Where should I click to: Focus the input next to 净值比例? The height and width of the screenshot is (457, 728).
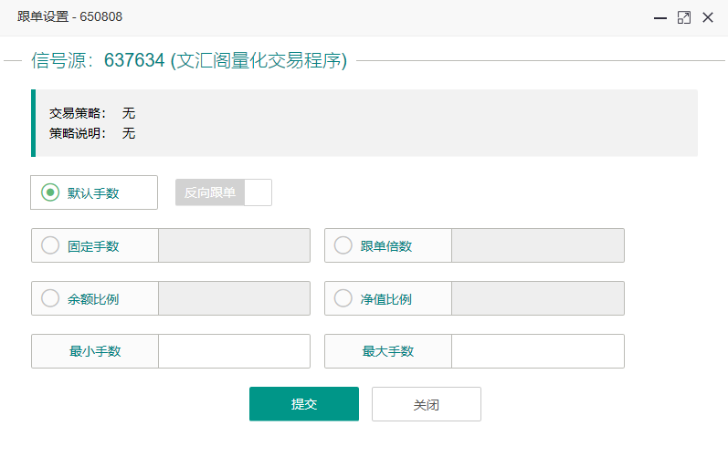537,298
